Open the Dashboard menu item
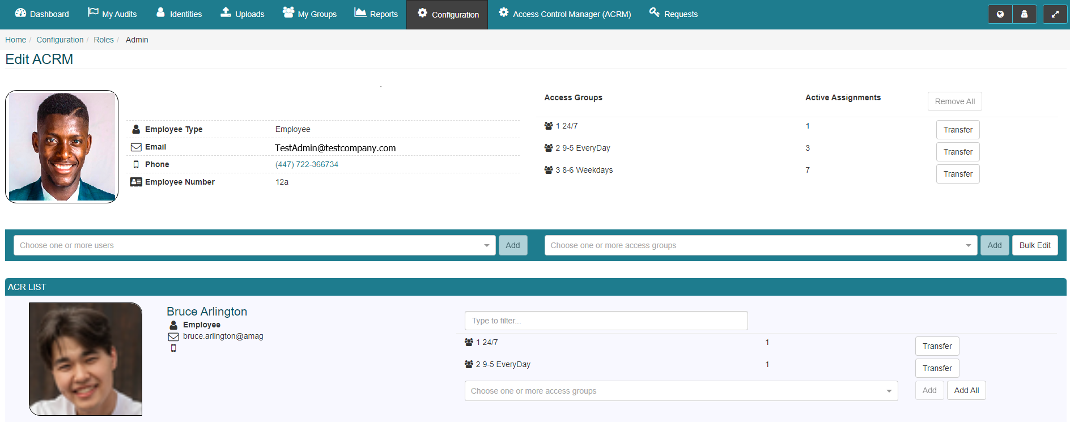The width and height of the screenshot is (1070, 422). [42, 14]
